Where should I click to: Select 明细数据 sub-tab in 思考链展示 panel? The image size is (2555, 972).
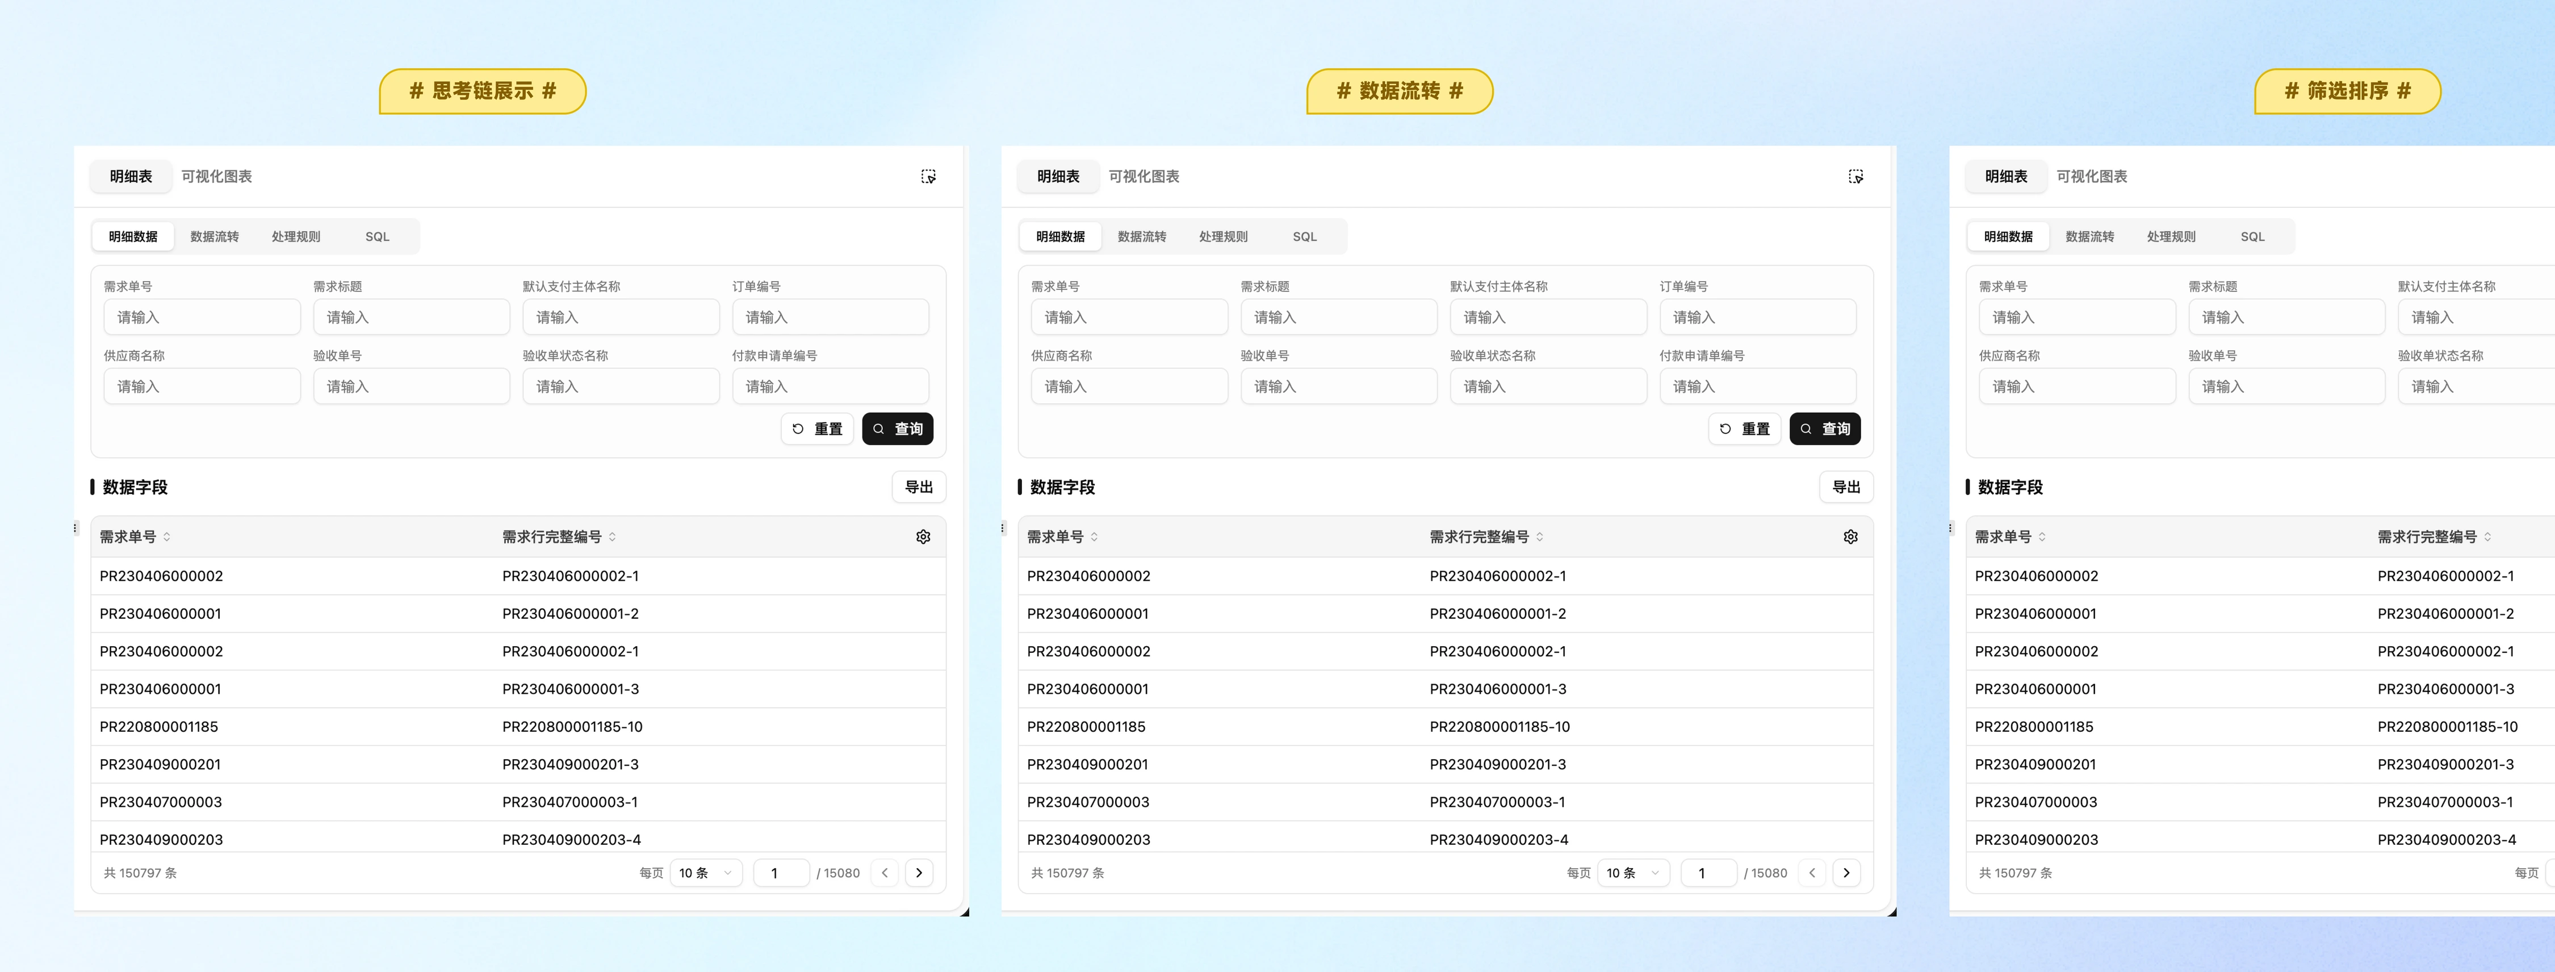(x=133, y=237)
